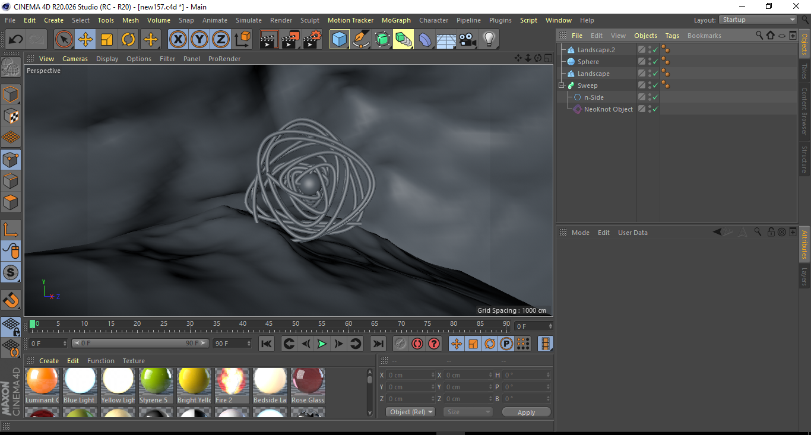Go to the end of animation
The height and width of the screenshot is (435, 811).
(x=378, y=344)
